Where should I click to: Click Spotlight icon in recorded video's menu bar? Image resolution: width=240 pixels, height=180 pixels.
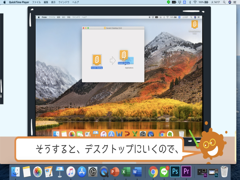(x=191, y=17)
